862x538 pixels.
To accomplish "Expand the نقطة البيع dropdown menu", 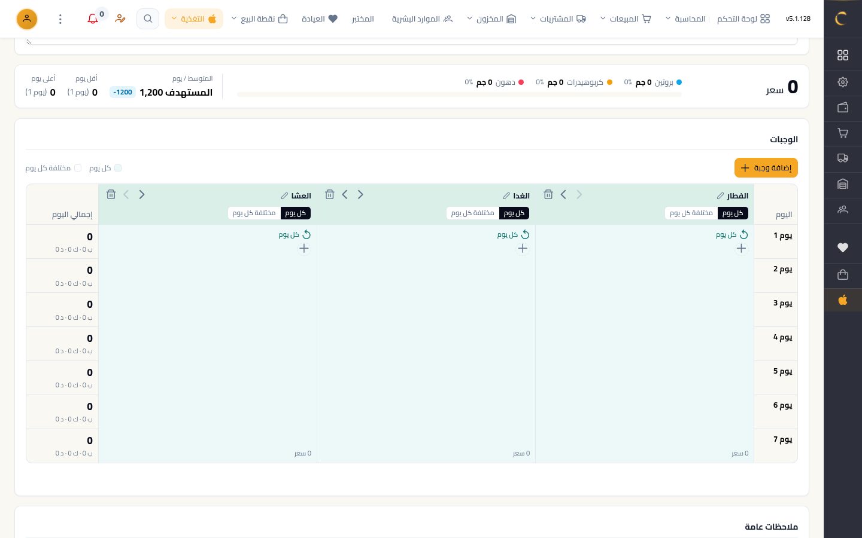I will [x=259, y=19].
